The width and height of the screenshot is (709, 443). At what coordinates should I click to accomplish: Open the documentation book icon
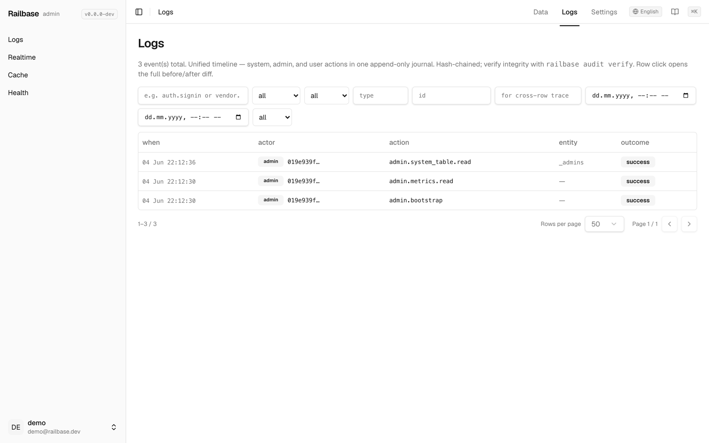pyautogui.click(x=675, y=12)
